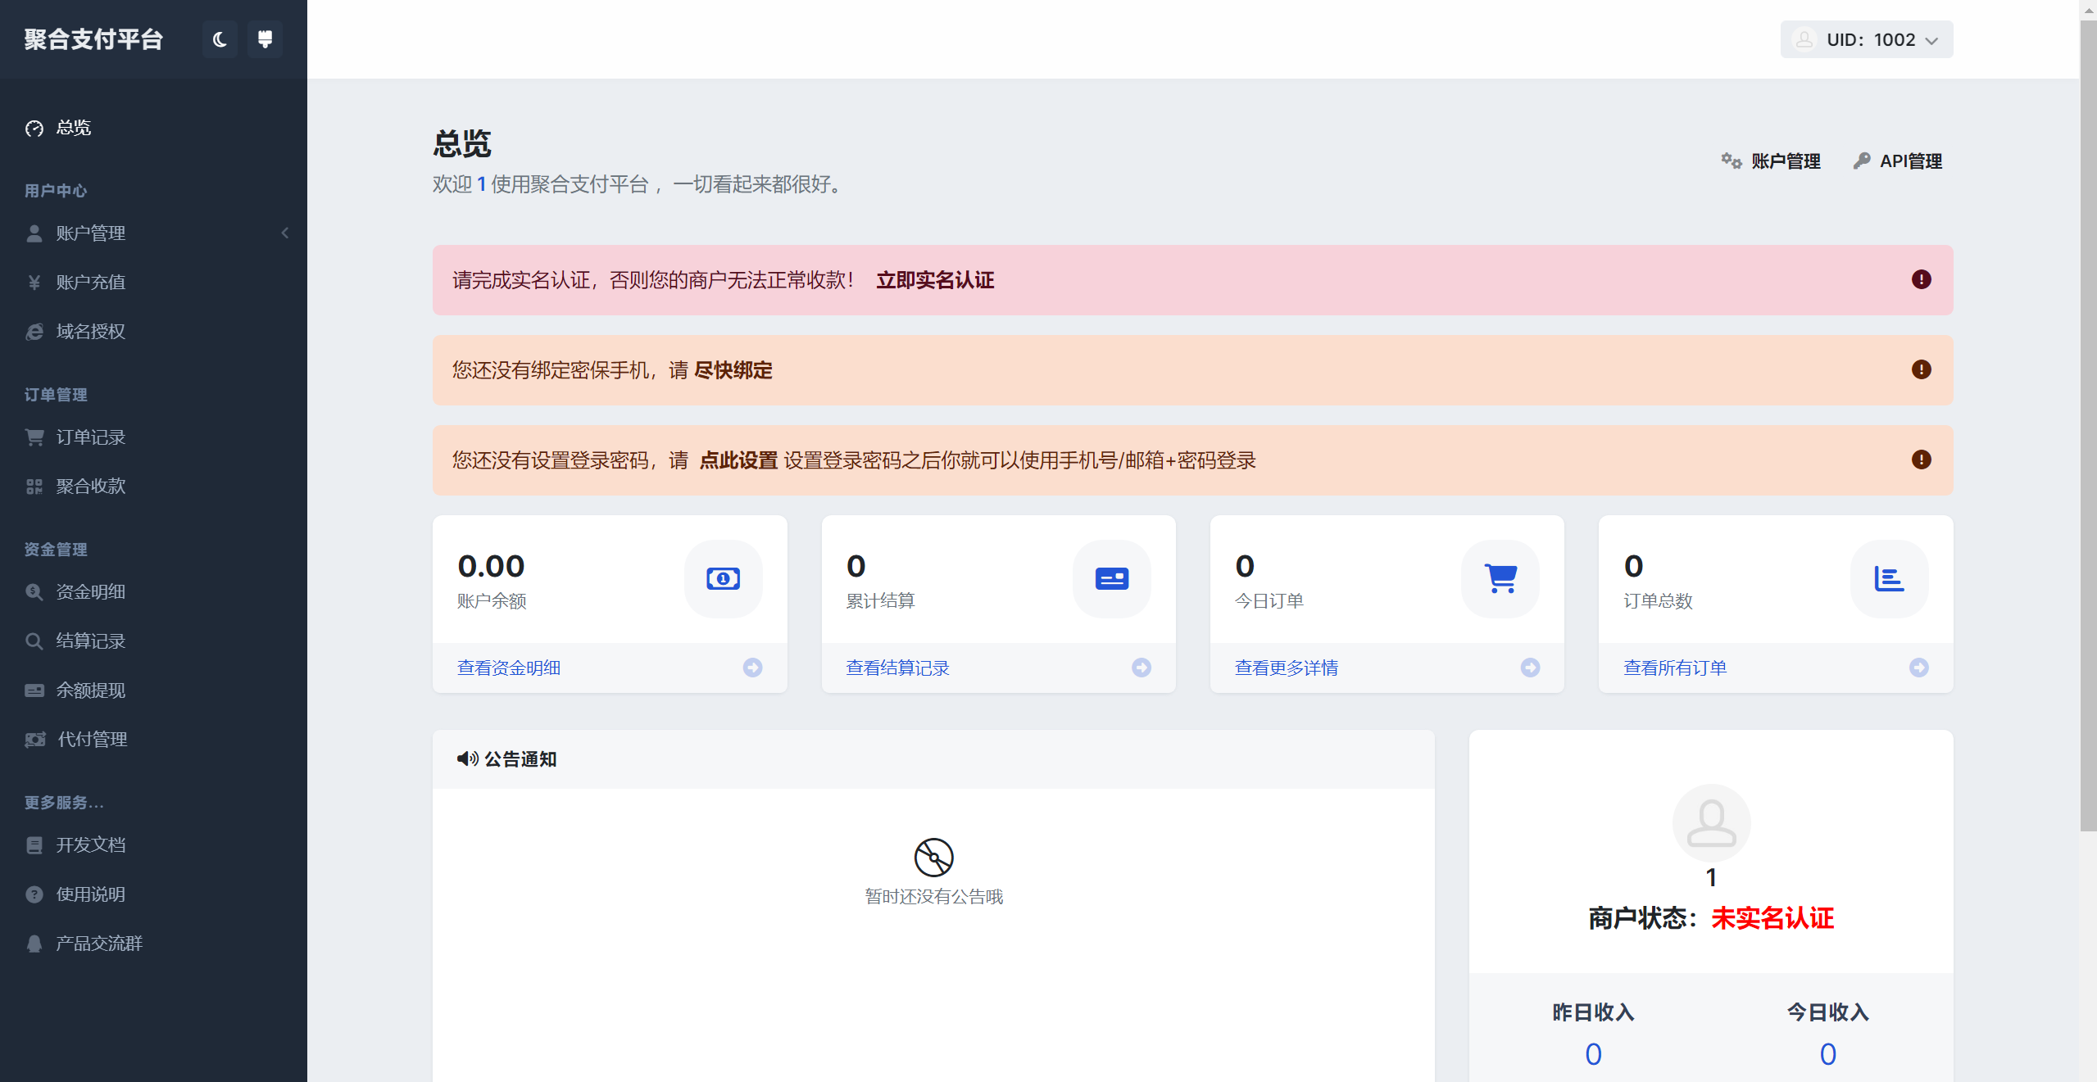Image resolution: width=2097 pixels, height=1082 pixels.
Task: Click the merchant avatar thumbnail
Action: point(1711,823)
